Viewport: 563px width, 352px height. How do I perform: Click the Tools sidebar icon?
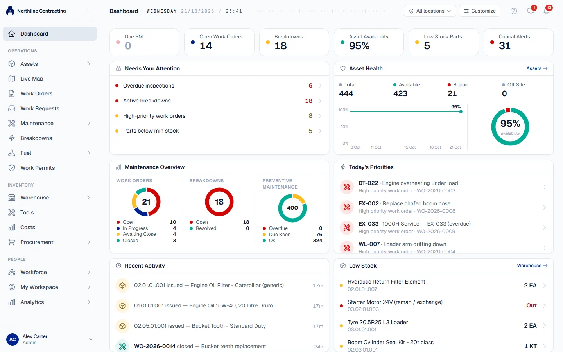click(12, 212)
